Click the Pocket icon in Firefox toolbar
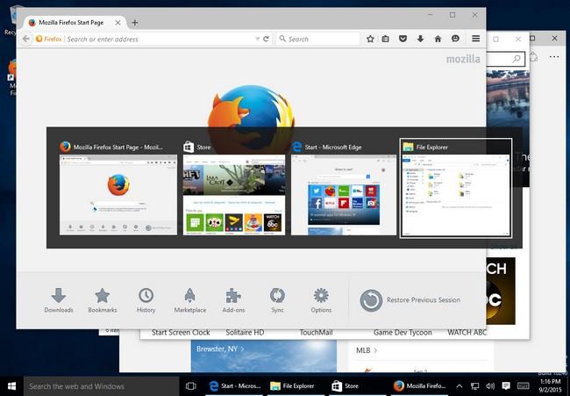 [x=403, y=39]
